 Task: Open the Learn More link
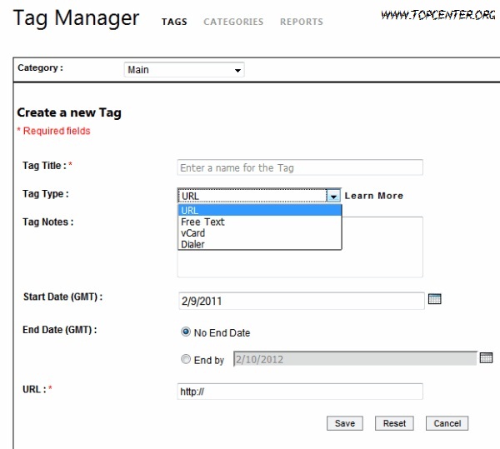coord(373,196)
